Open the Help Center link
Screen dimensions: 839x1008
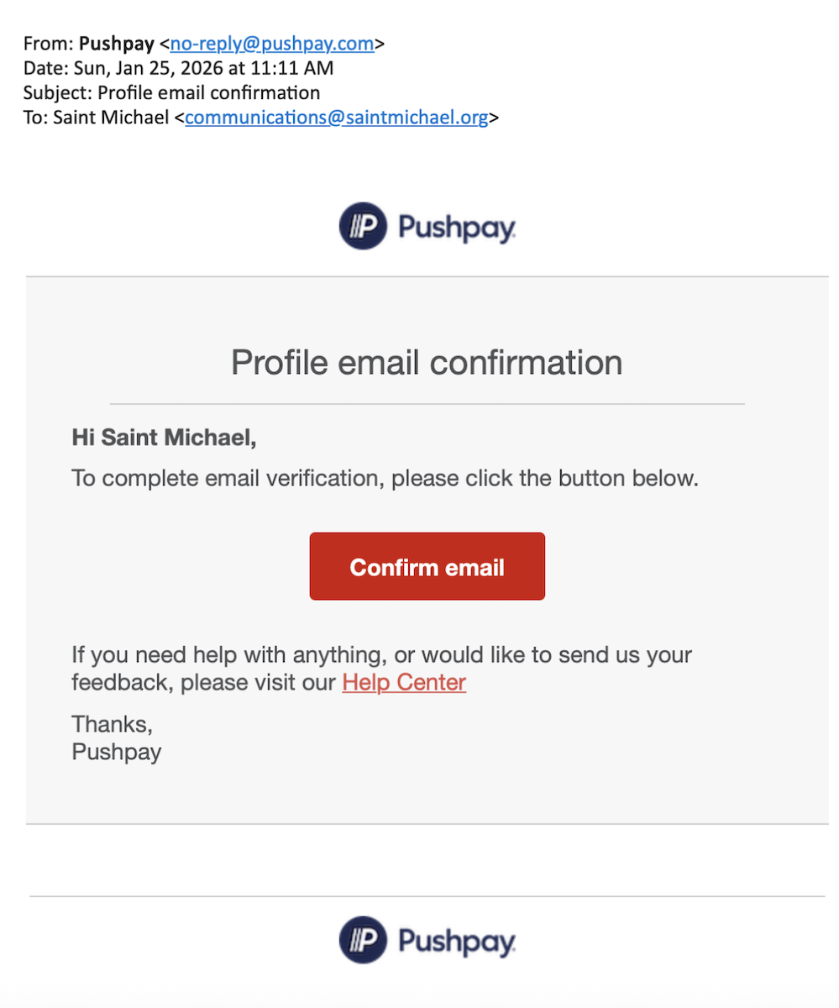tap(404, 682)
